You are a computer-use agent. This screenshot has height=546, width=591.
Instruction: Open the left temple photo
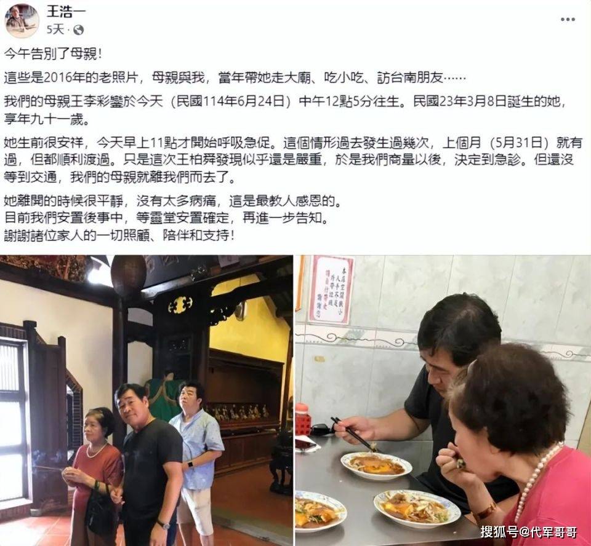pyautogui.click(x=147, y=401)
